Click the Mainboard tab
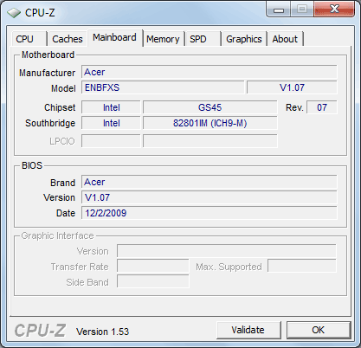 pyautogui.click(x=114, y=37)
